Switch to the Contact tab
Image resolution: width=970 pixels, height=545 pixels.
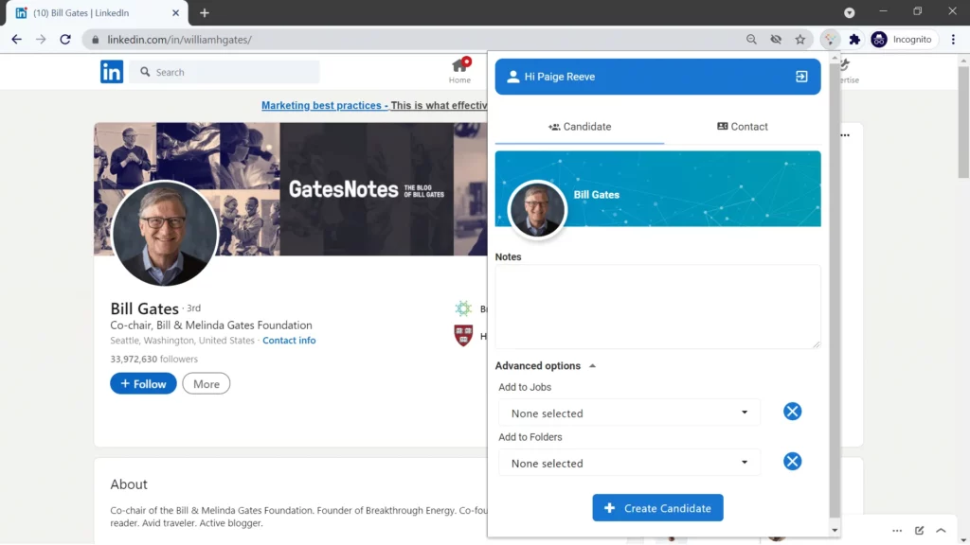(x=742, y=127)
